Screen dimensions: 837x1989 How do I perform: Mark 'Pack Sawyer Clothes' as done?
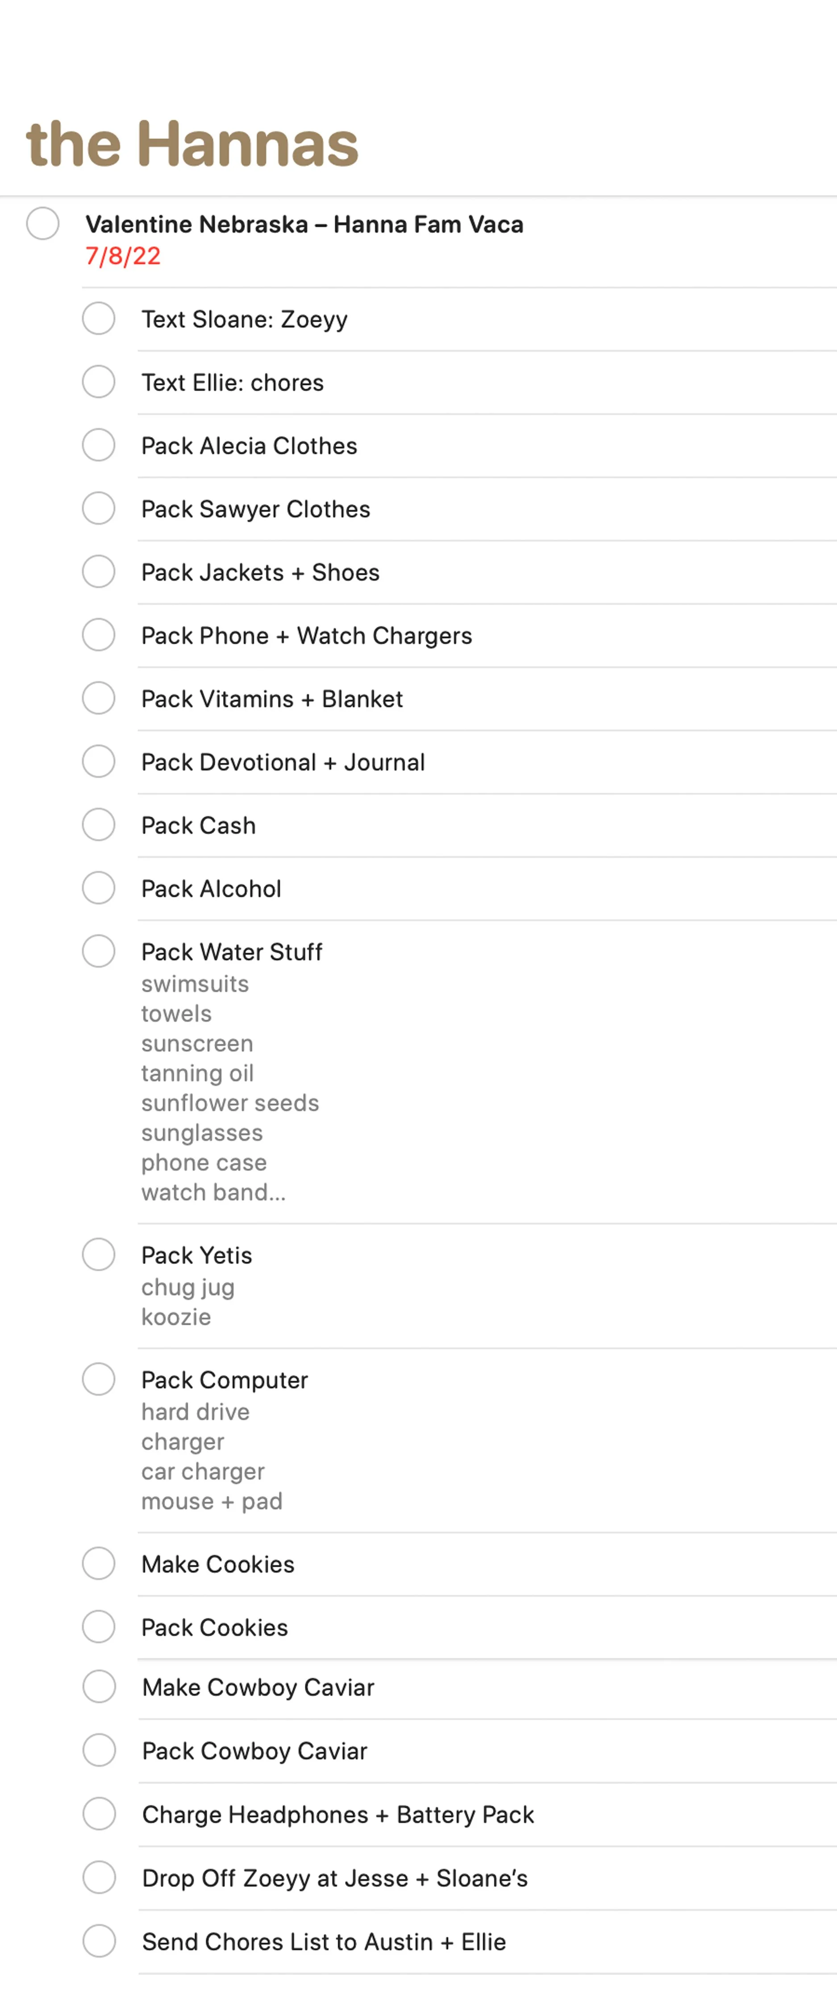tap(98, 508)
